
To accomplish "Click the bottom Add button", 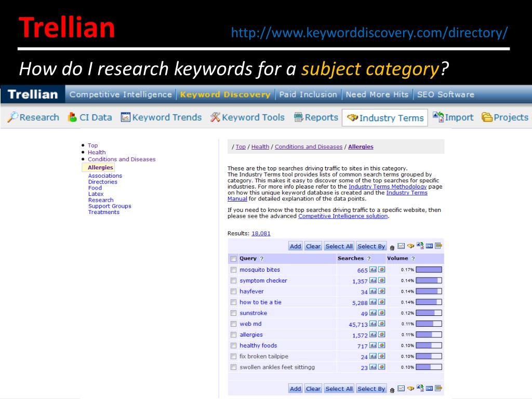I will coord(295,389).
